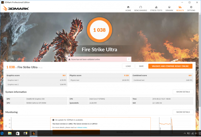Open Microsoft Edge from taskbar
Image resolution: width=201 pixels, height=137 pixels.
2,133
